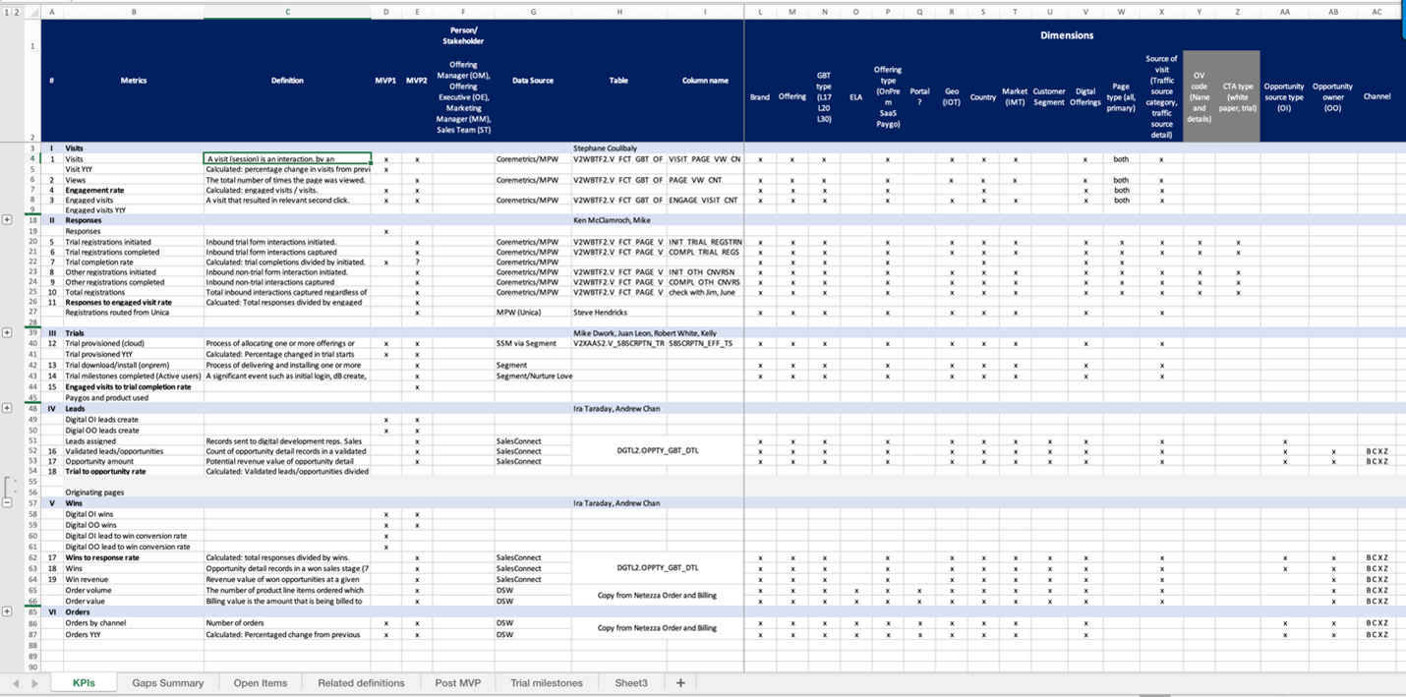1406x697 pixels.
Task: Click outline level 2 button
Action: (x=15, y=12)
